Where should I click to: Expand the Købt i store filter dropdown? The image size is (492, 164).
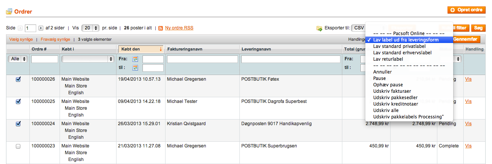click(x=87, y=59)
